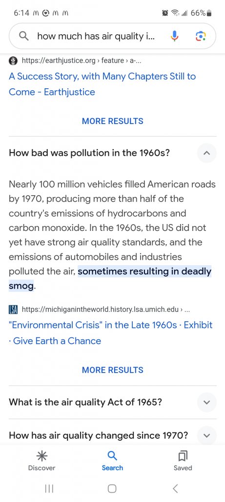Tap the LSA umich site favicon

pyautogui.click(x=13, y=309)
